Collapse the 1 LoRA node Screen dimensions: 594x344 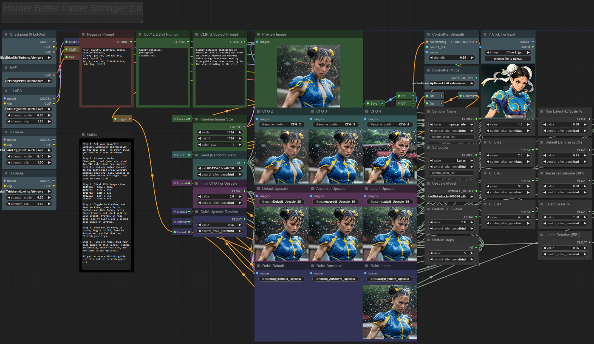click(x=6, y=91)
